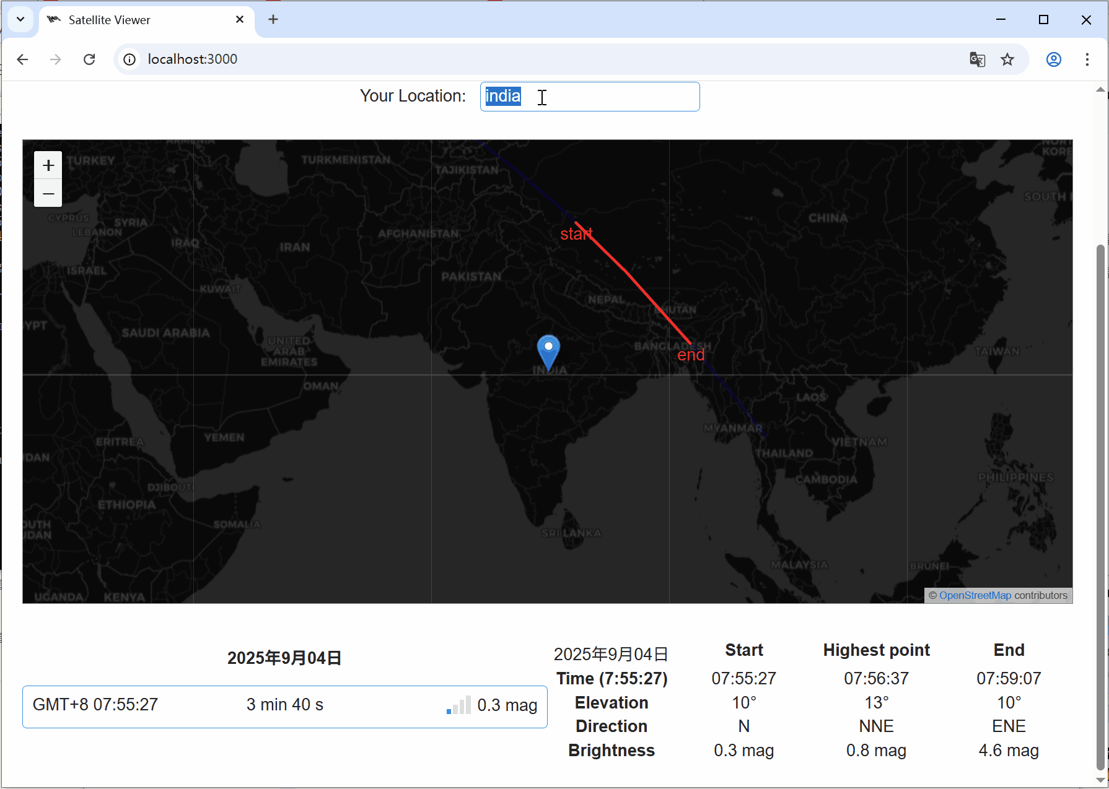1109x789 pixels.
Task: Click the 'Direction' row label
Action: (x=611, y=726)
